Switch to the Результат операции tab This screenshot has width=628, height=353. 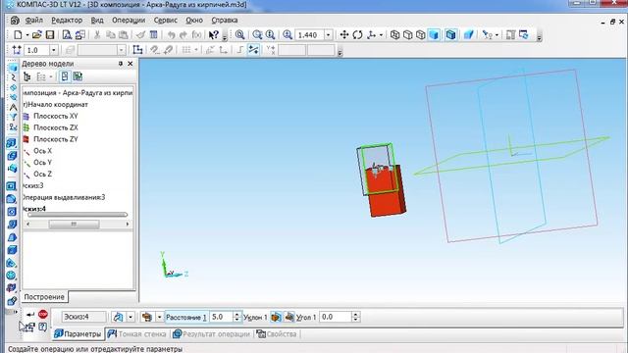(x=211, y=333)
